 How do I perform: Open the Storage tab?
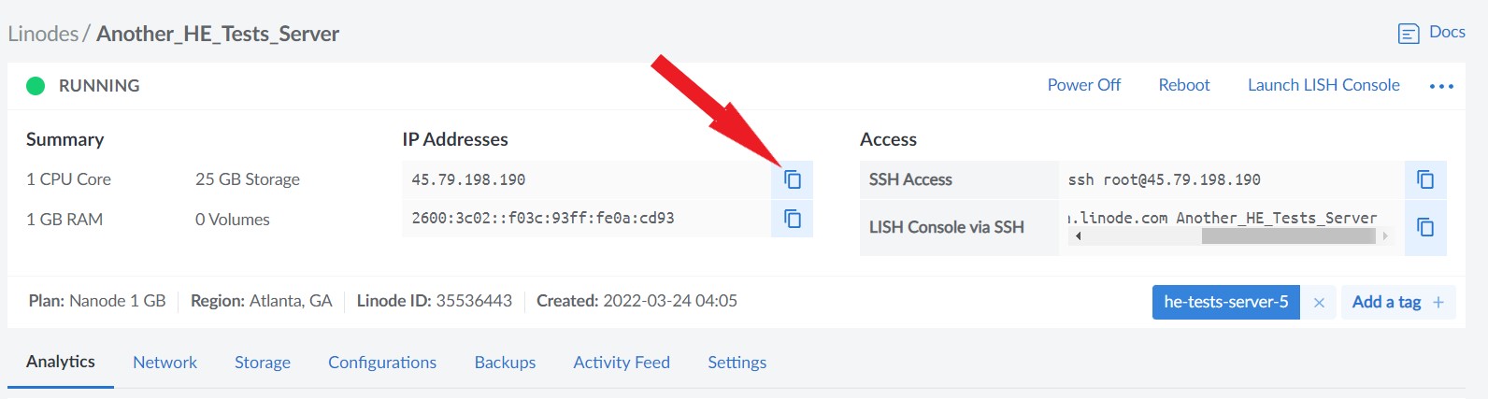coord(263,363)
